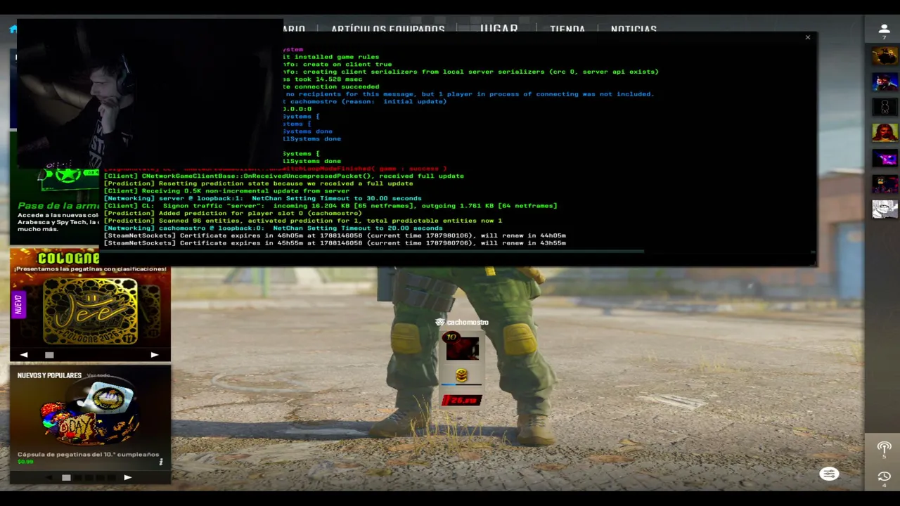Open the 'Cápsula de pegatinas del 10.º cumpleaños' item

coord(88,454)
